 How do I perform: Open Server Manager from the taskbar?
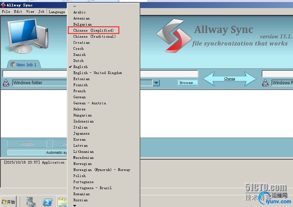(31, 202)
